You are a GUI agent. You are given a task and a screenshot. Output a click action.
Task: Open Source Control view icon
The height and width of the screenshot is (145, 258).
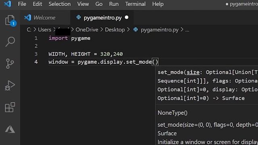click(x=10, y=64)
